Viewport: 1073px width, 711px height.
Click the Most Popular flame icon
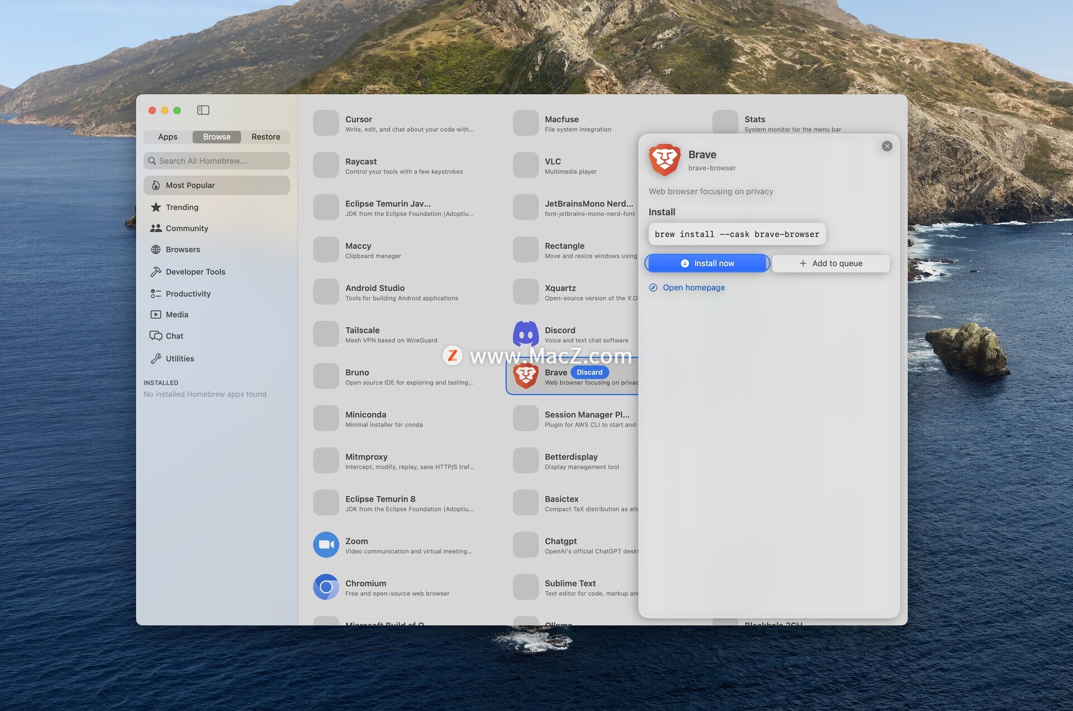pos(156,185)
